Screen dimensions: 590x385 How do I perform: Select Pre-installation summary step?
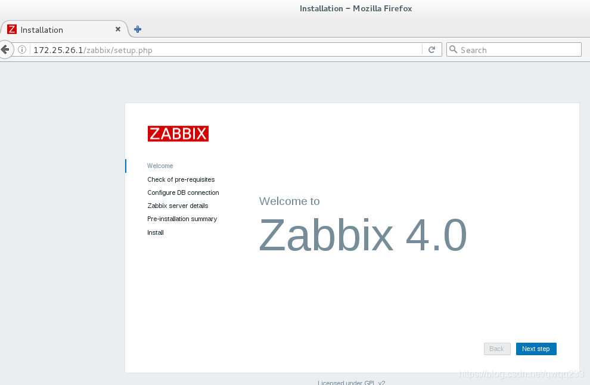coord(182,219)
